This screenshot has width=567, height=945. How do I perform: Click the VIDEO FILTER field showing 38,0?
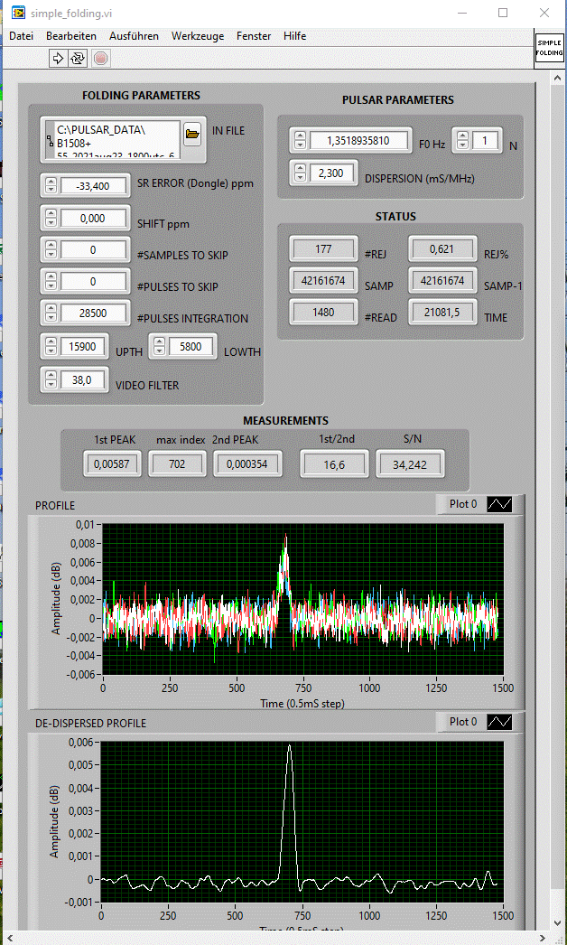point(82,379)
